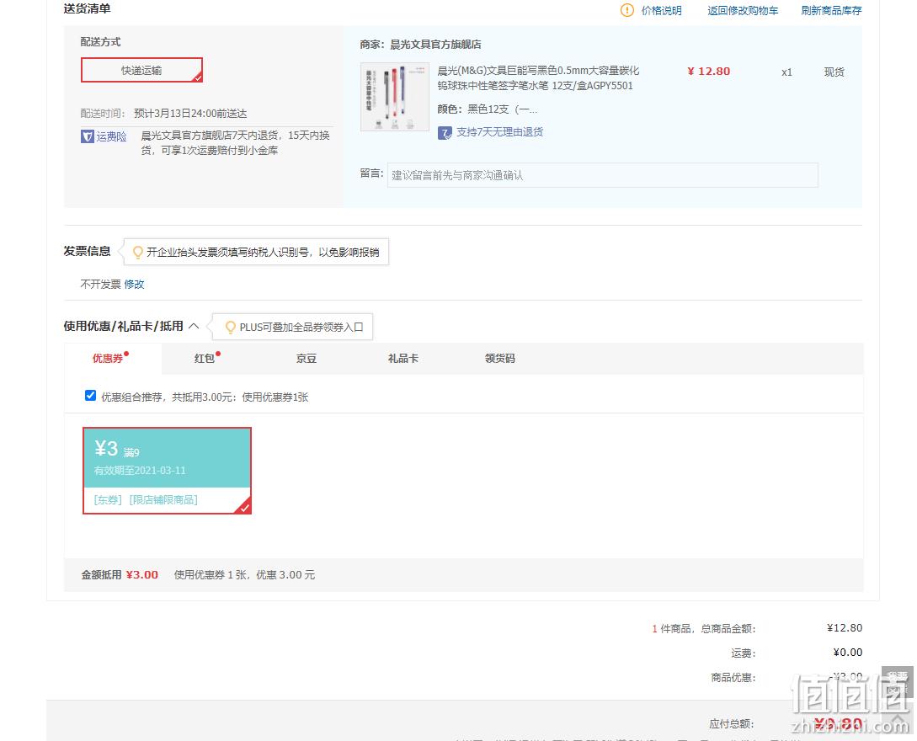Uncheck the 优惠组合推荐 checkbox
The width and height of the screenshot is (917, 741).
(x=91, y=396)
